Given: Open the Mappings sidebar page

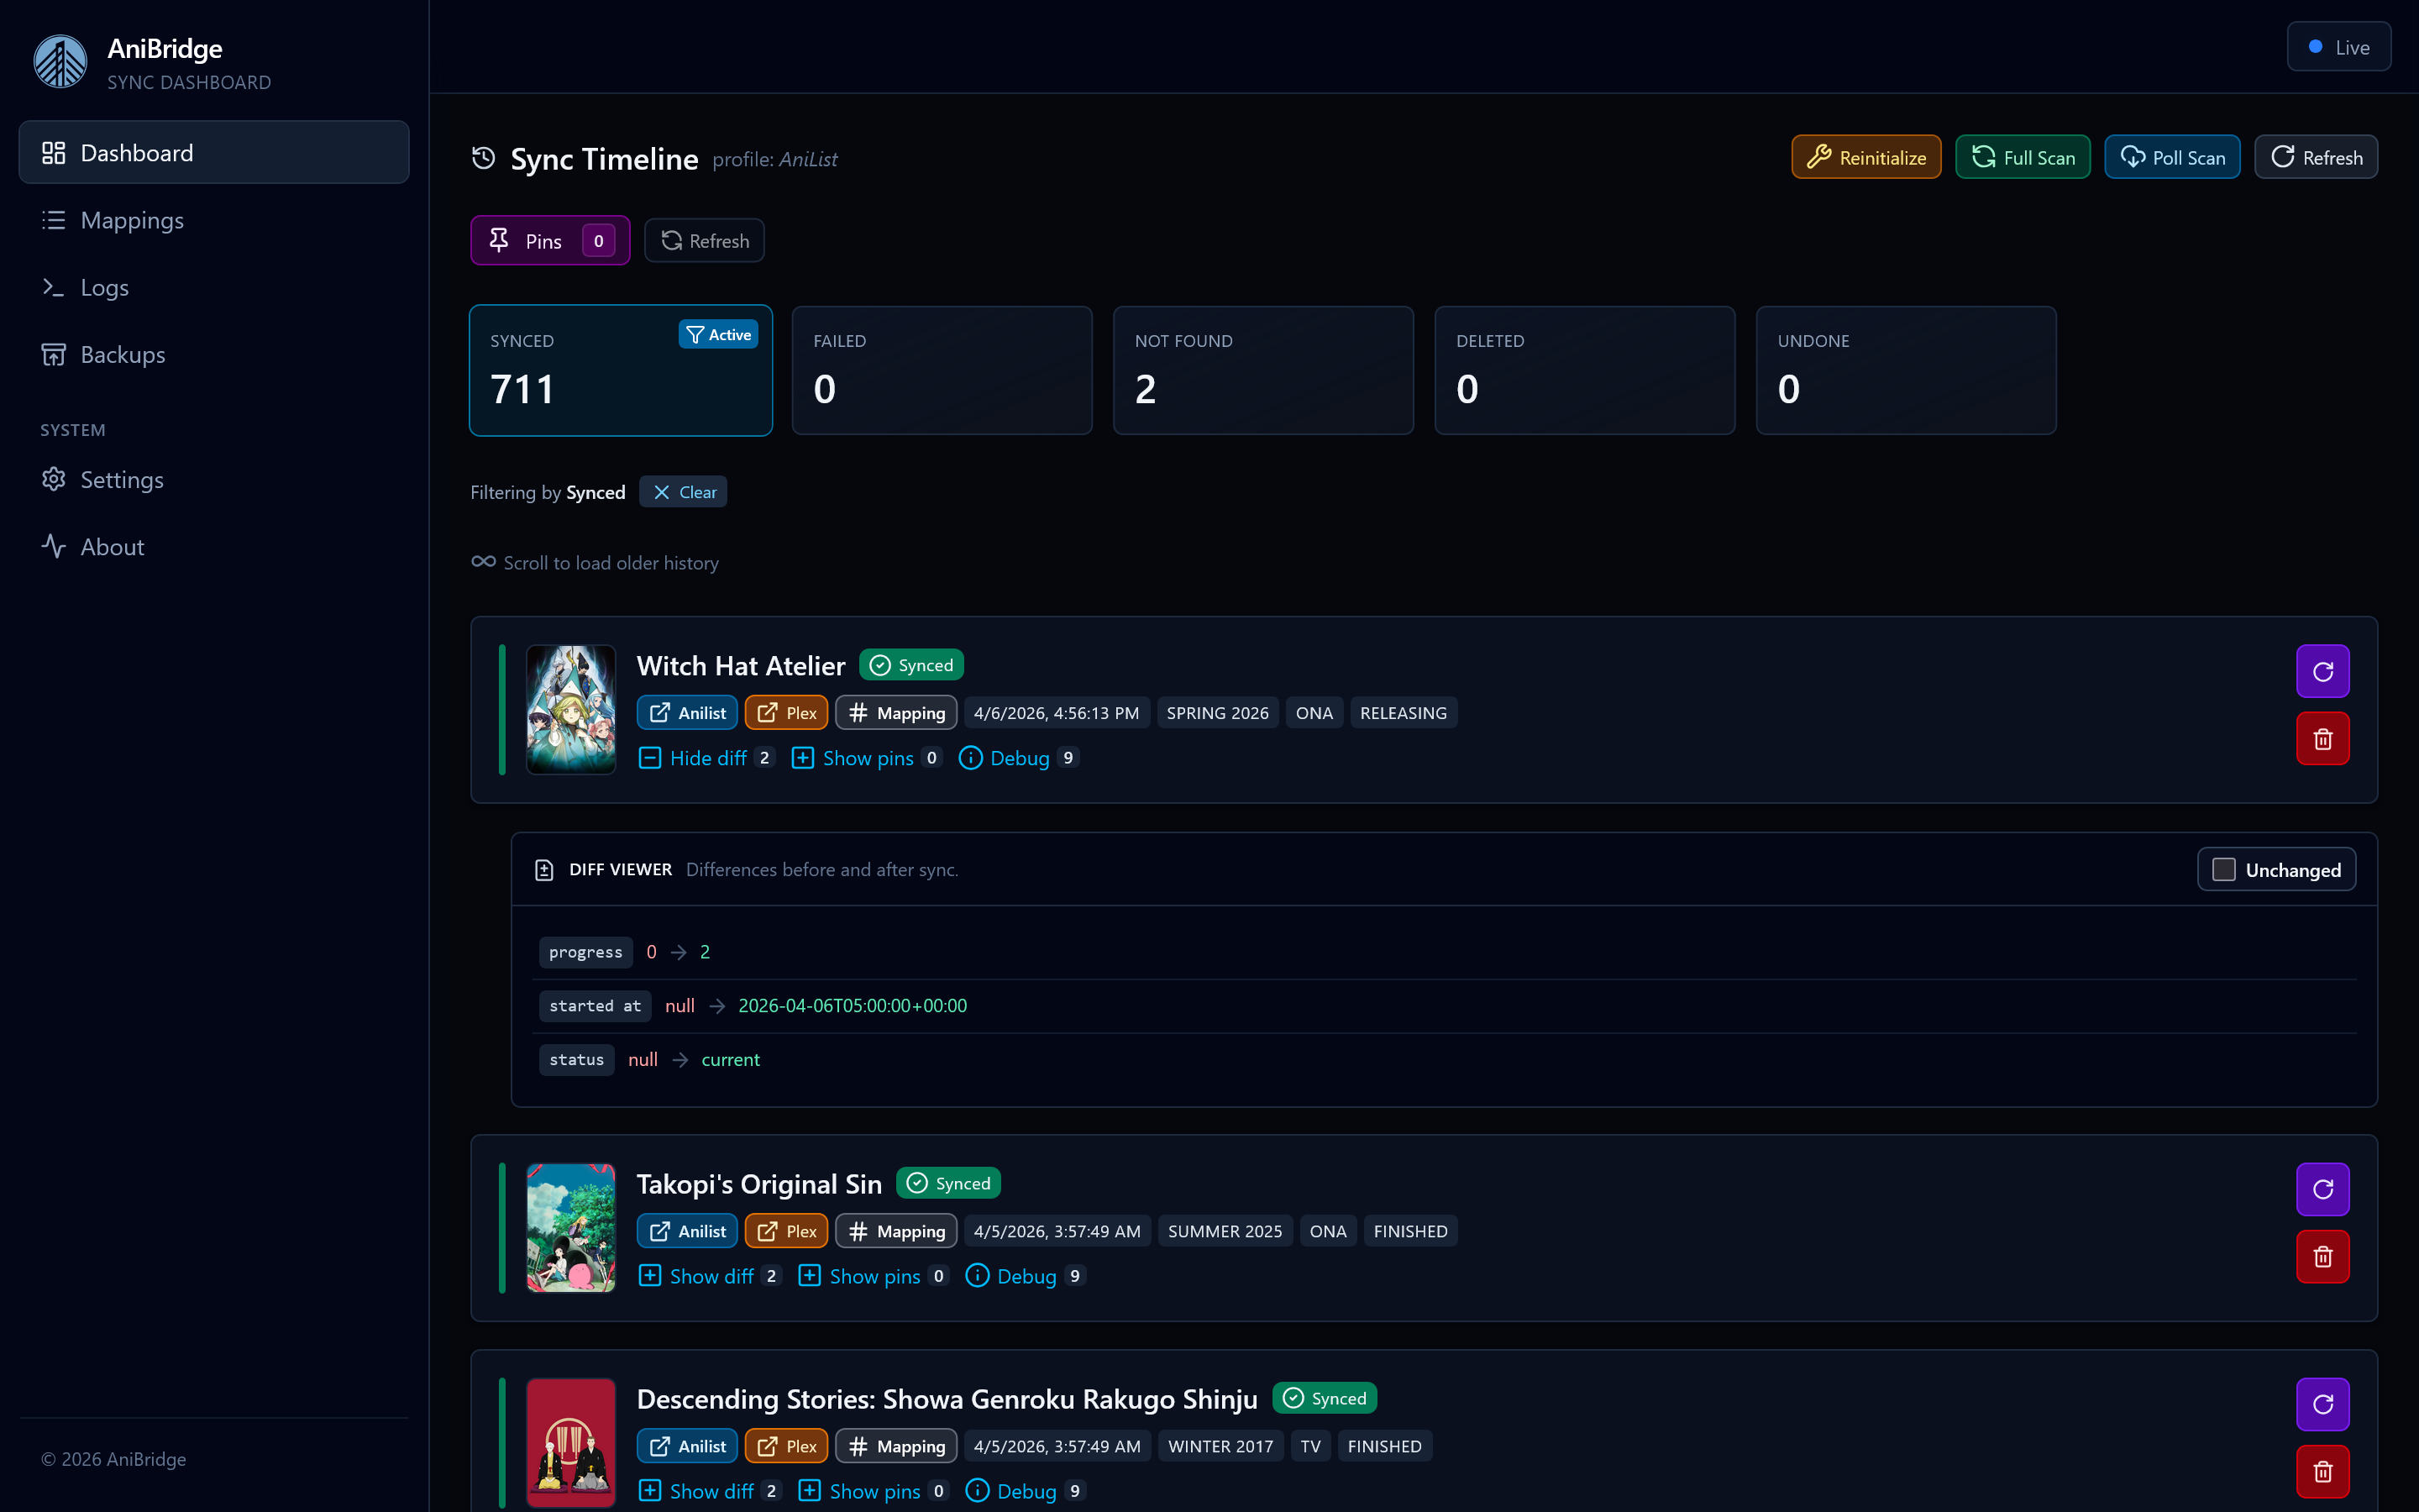Looking at the screenshot, I should point(132,220).
